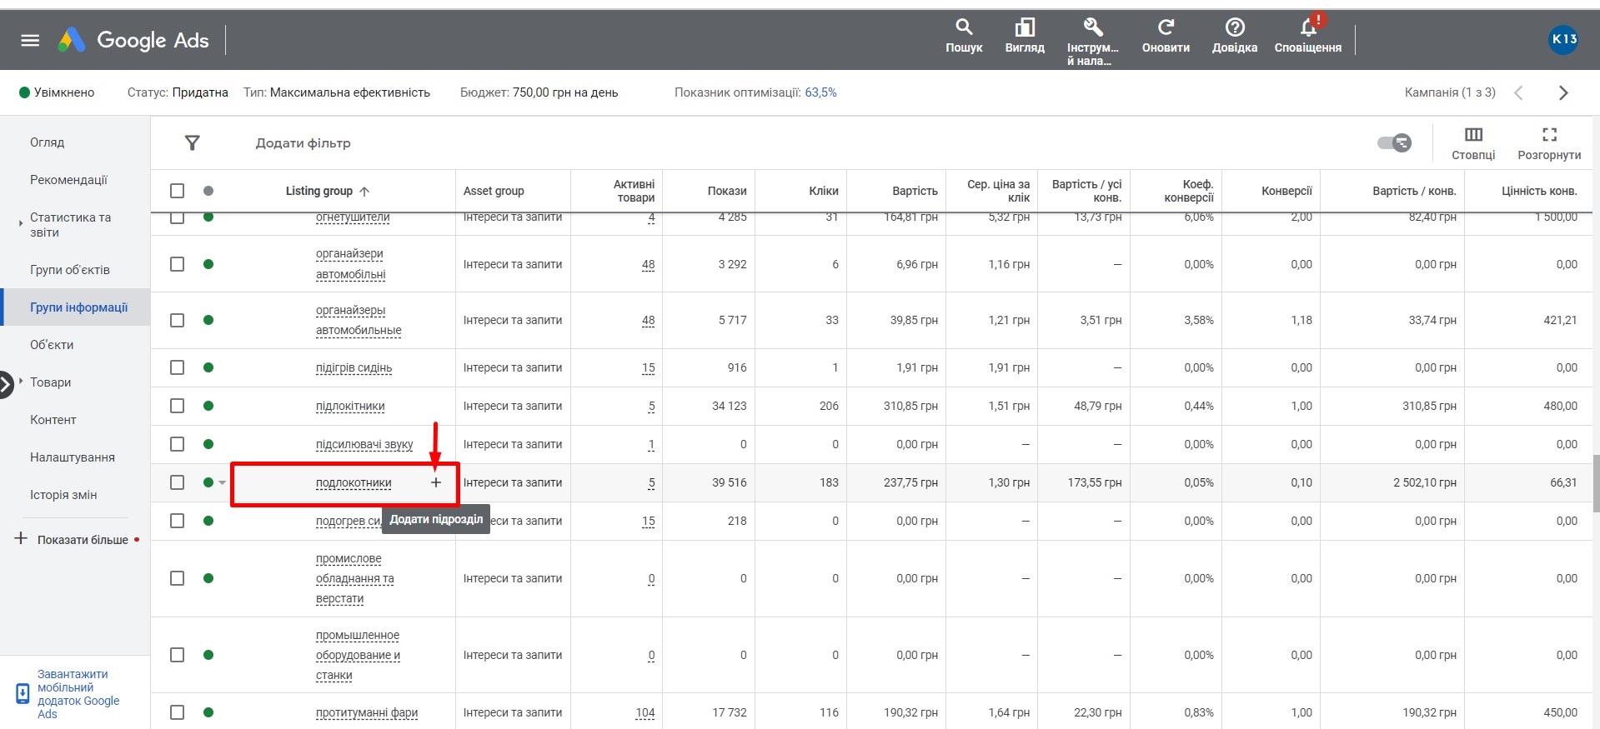The height and width of the screenshot is (729, 1600).
Task: Open the main hamburger menu
Action: click(30, 40)
